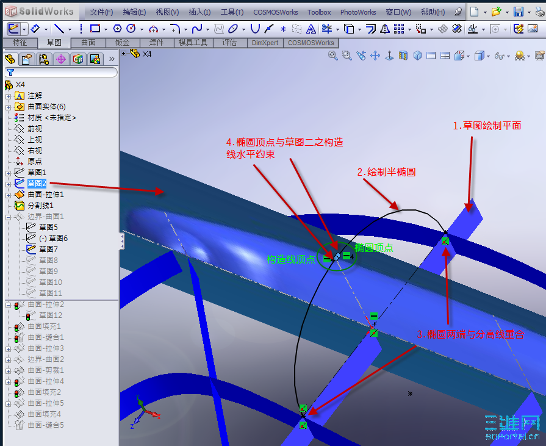This screenshot has width=546, height=446.
Task: Select the Pan view tool
Action: pos(375,56)
